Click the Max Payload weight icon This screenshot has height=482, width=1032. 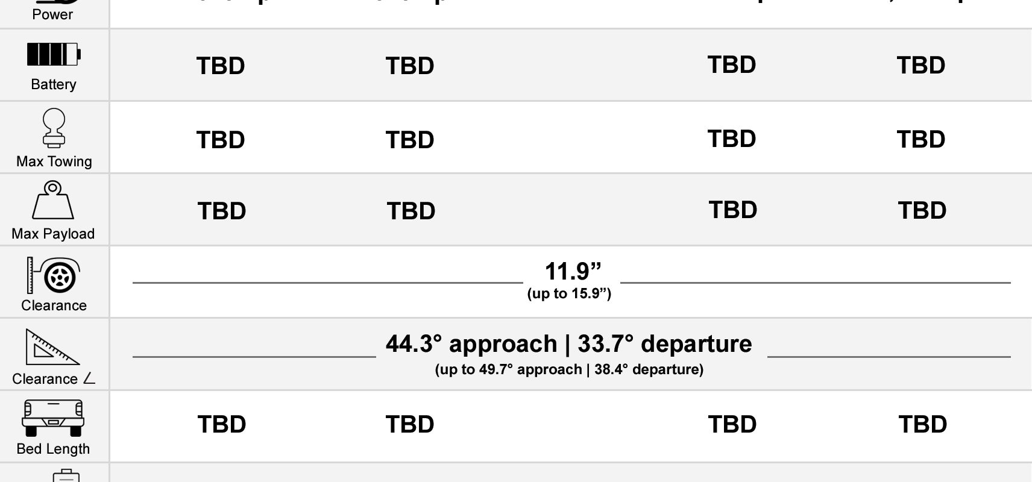[x=52, y=200]
